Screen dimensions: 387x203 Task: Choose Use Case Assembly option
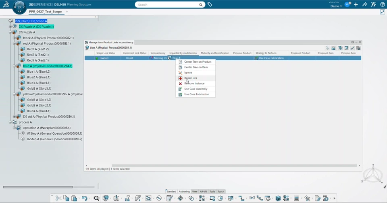(196, 89)
